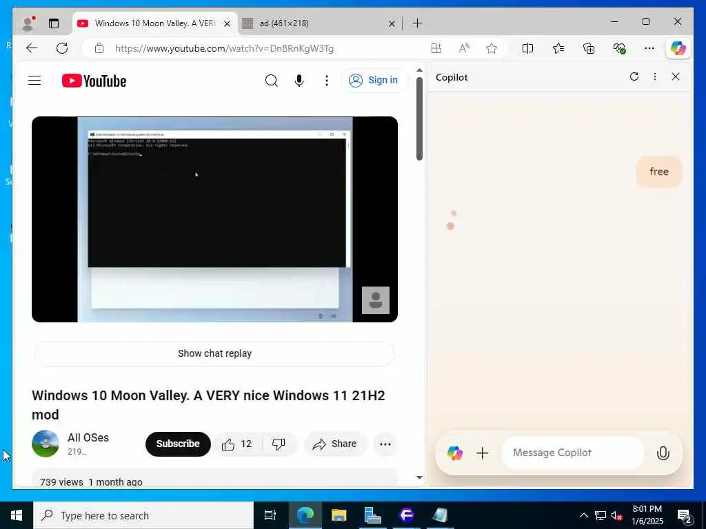Click the "free" chat message bubble

click(659, 172)
